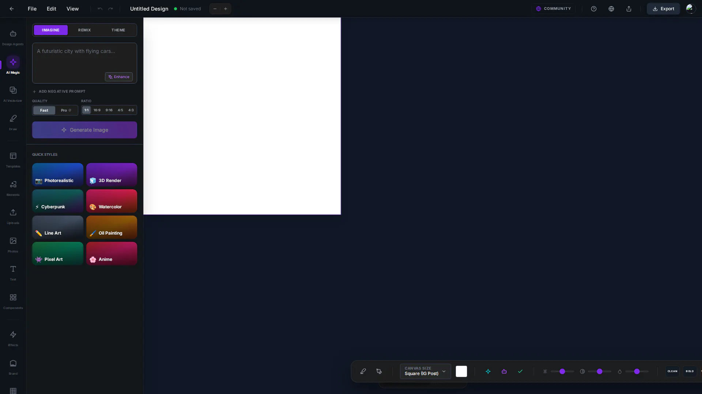
Task: Open the AI Vectorizer tool
Action: 13,94
